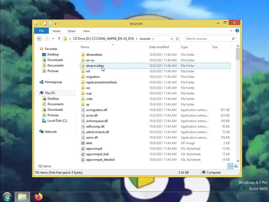
Task: Sort by the Size column header
Action: [215, 47]
